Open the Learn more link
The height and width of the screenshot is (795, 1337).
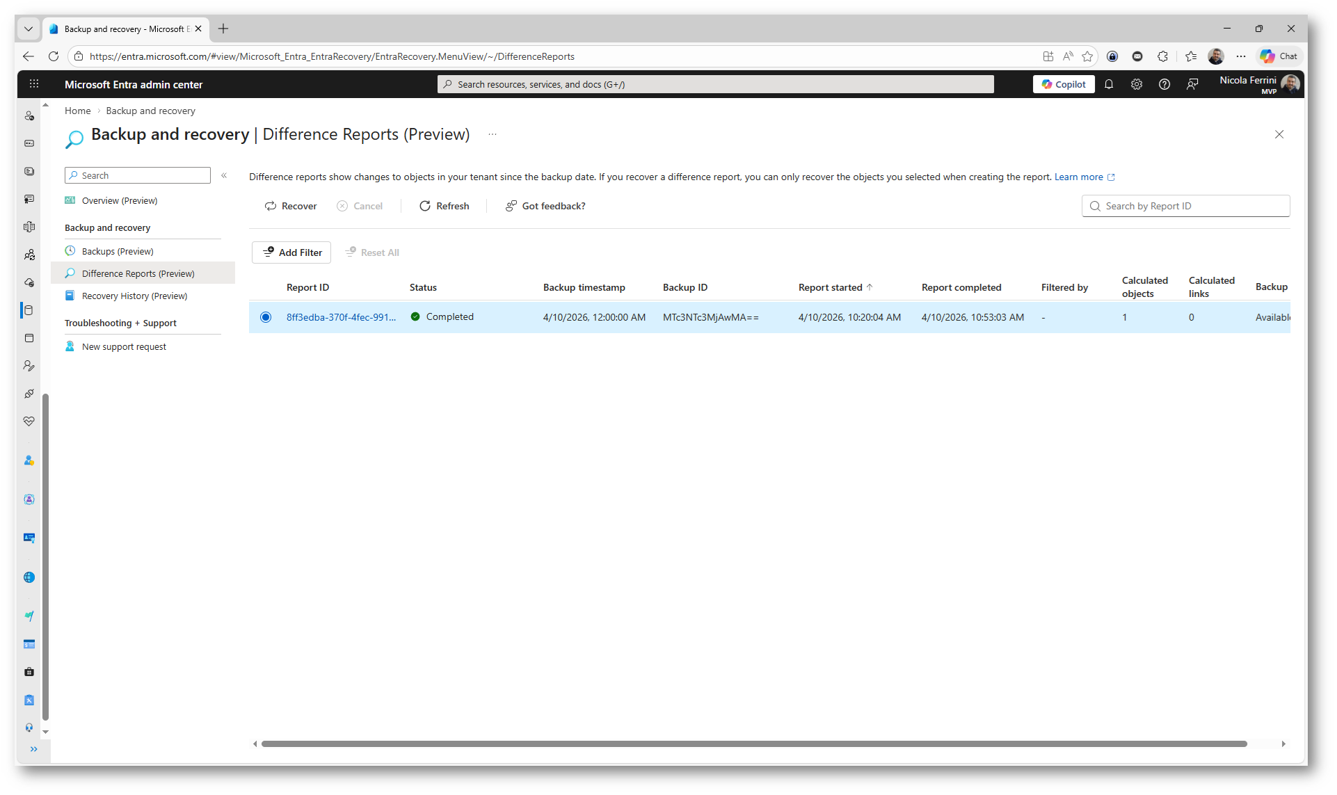[x=1078, y=177]
